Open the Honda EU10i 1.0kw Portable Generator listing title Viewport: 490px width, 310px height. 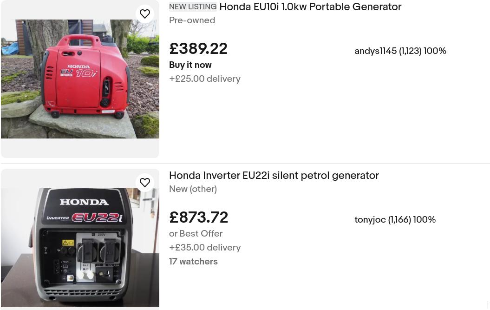pyautogui.click(x=310, y=7)
